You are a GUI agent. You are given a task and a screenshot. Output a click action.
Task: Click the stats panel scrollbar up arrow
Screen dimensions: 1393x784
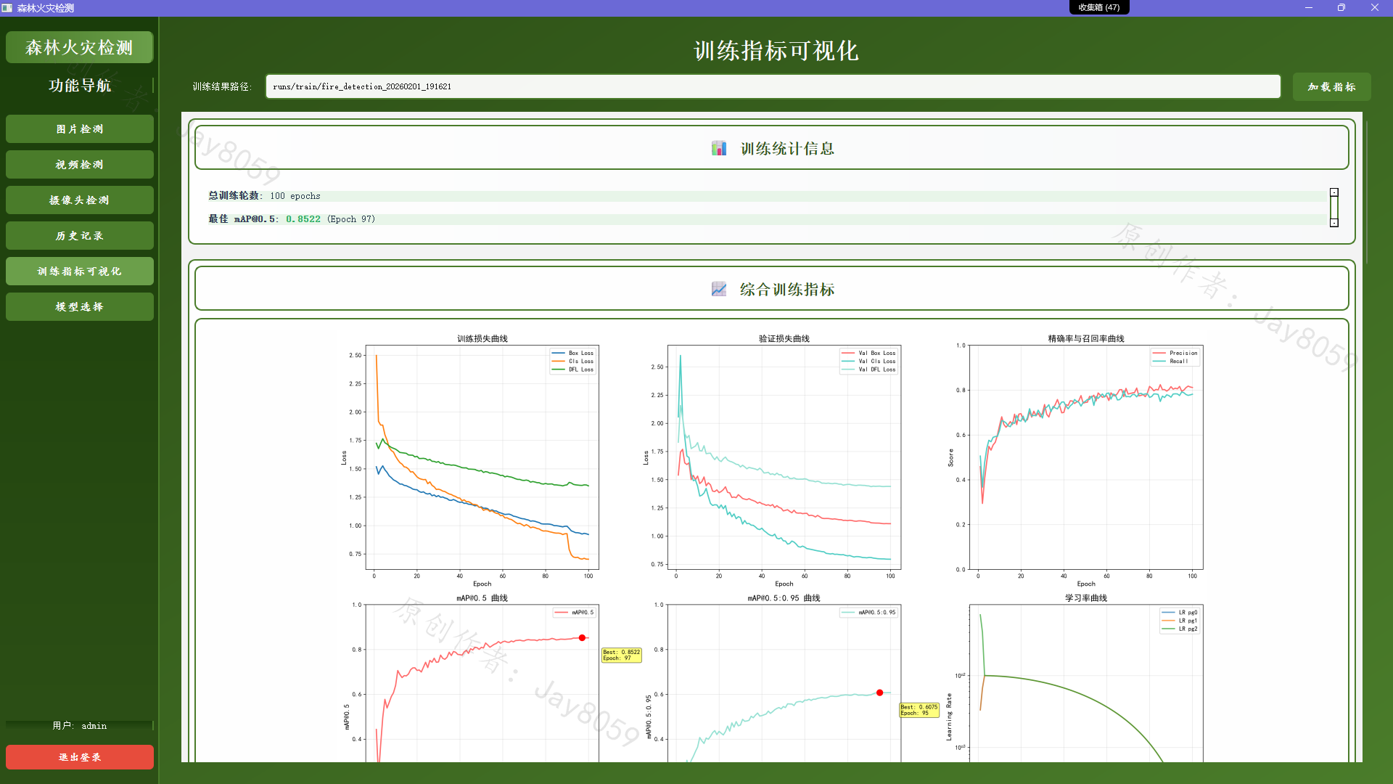click(1334, 192)
